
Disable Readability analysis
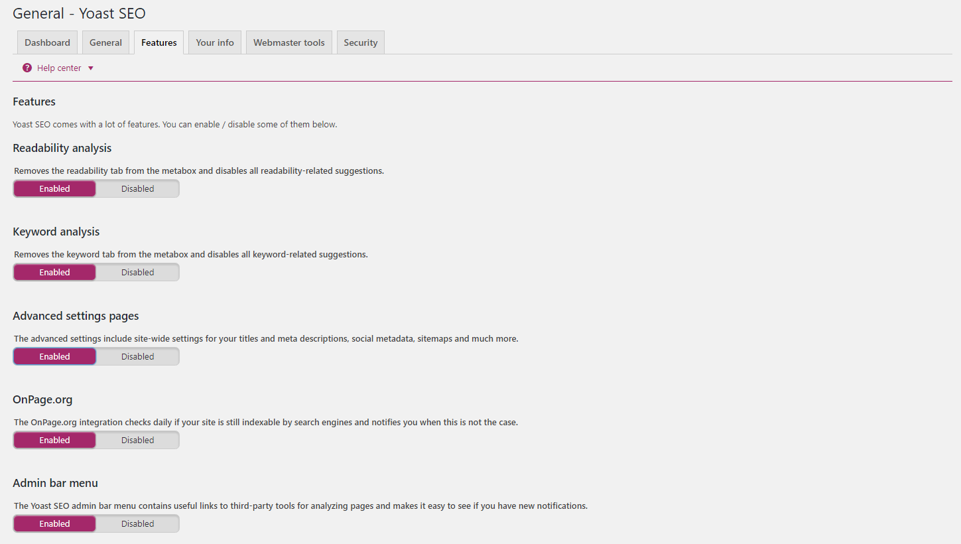click(x=137, y=188)
